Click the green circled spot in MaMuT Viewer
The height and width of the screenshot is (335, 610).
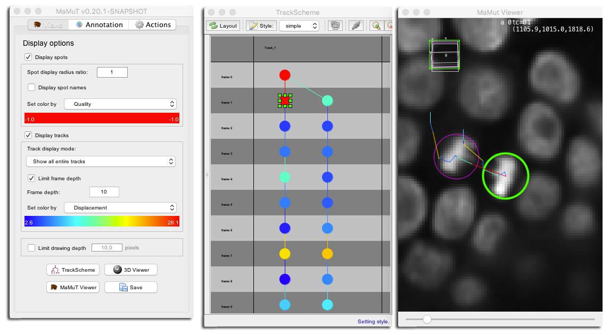(505, 176)
